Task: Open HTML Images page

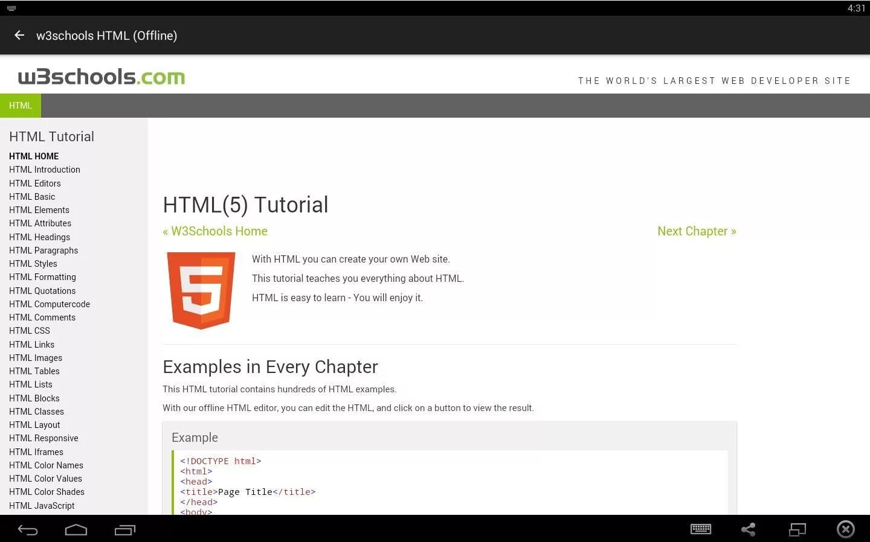Action: click(36, 358)
